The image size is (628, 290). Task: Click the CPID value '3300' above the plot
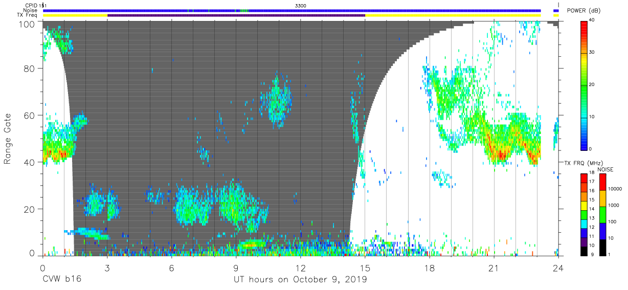301,5
